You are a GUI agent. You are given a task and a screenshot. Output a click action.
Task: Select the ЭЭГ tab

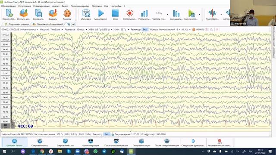[x=71, y=24]
